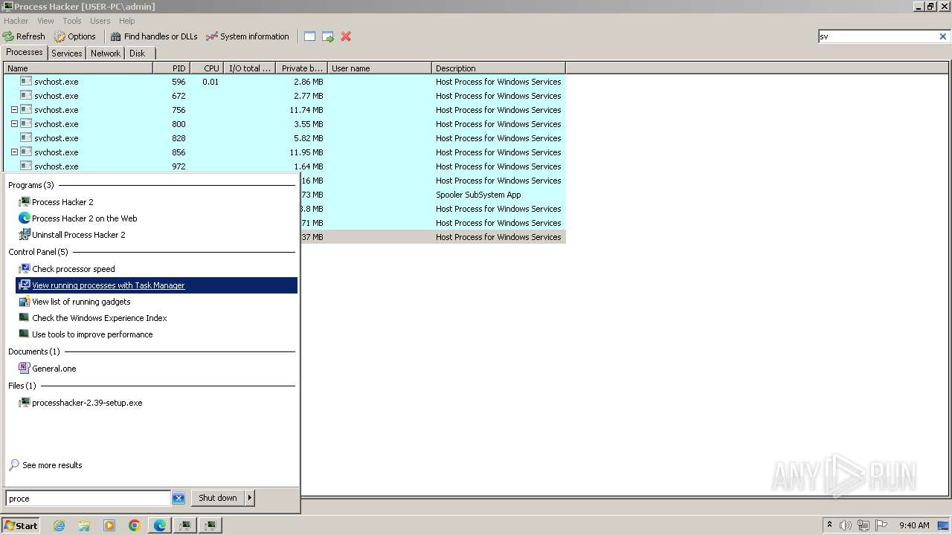Image resolution: width=952 pixels, height=535 pixels.
Task: Sort by User name column header
Action: [379, 68]
